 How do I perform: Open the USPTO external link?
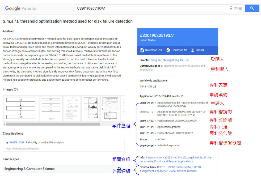point(161,167)
